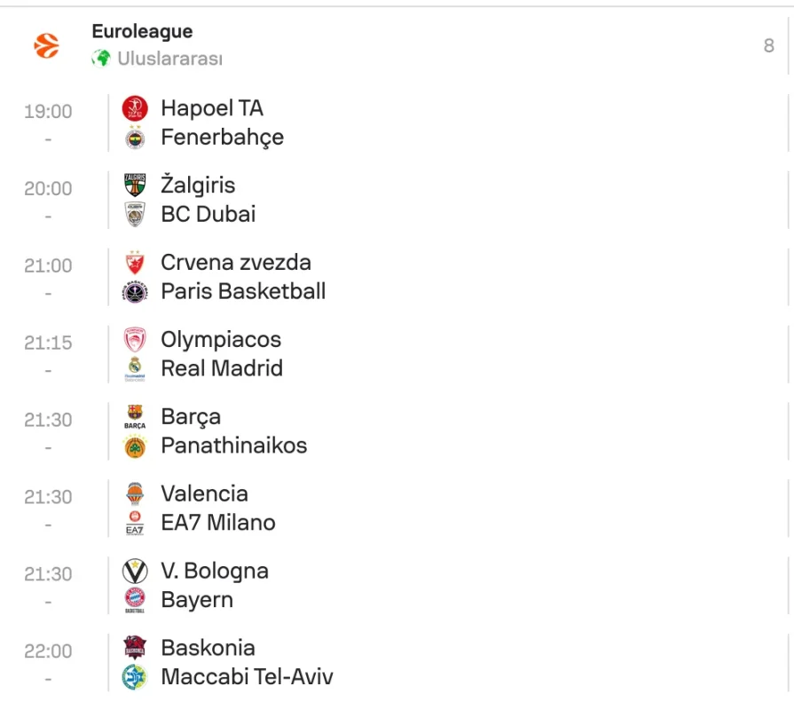This screenshot has height=710, width=794.
Task: Click the Barça team crest
Action: pyautogui.click(x=135, y=417)
